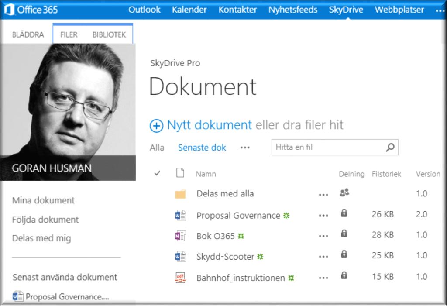Click the Word icon for Proposal Governance row
447x306 pixels.
(180, 215)
